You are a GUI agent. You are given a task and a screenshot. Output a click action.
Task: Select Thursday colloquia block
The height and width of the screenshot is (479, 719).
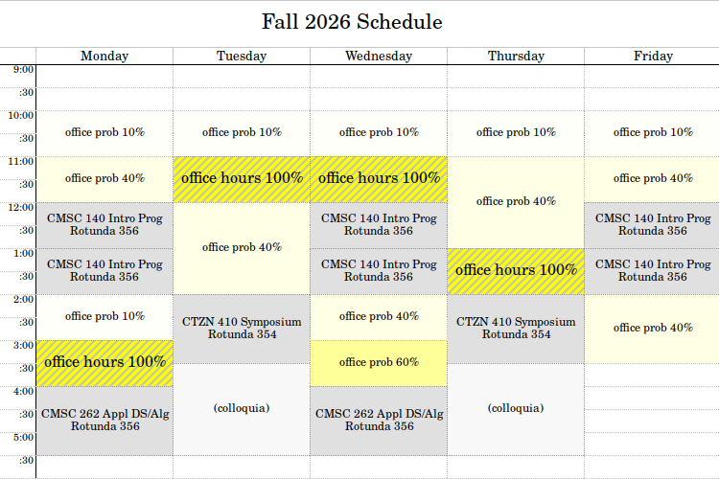[x=516, y=409]
